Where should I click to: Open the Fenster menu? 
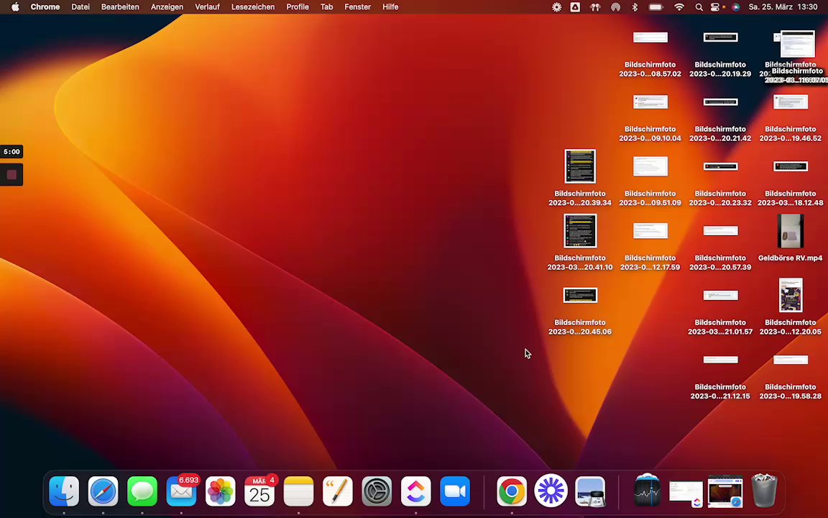357,7
